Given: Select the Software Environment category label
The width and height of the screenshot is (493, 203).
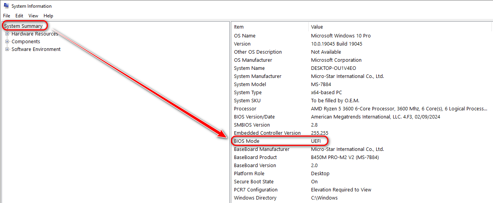Looking at the screenshot, I should pyautogui.click(x=36, y=49).
